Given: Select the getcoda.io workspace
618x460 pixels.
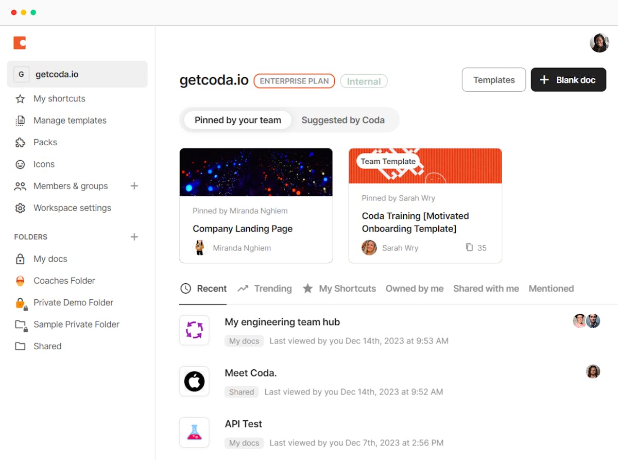Looking at the screenshot, I should click(x=77, y=74).
